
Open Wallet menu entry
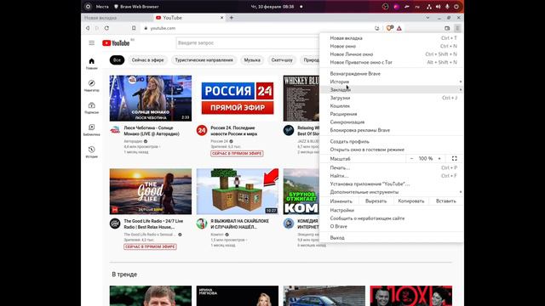[392, 105]
